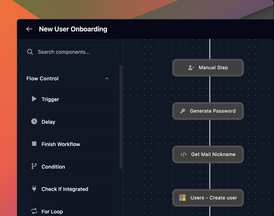Click the Microsoft logo on Create user node
This screenshot has width=274, height=216.
(x=182, y=198)
